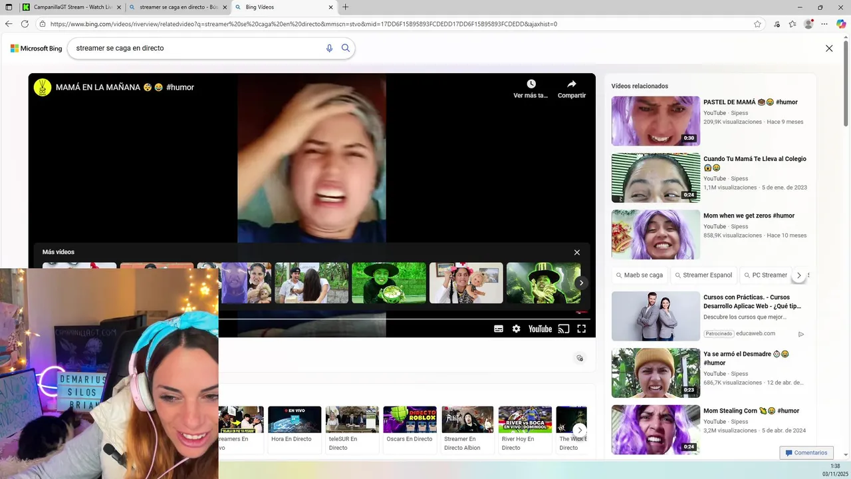
Task: Click the Compartir share arrow
Action: [572, 84]
